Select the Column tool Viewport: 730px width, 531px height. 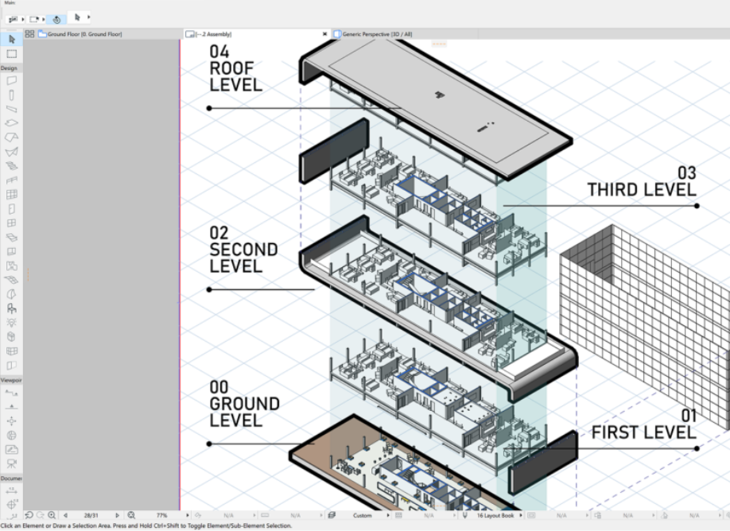[12, 95]
